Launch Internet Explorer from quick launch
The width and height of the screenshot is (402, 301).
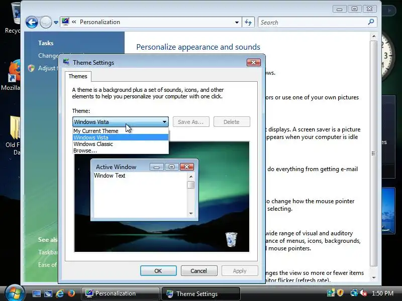tap(59, 293)
